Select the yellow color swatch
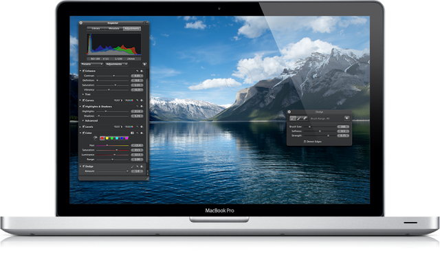 coord(107,138)
